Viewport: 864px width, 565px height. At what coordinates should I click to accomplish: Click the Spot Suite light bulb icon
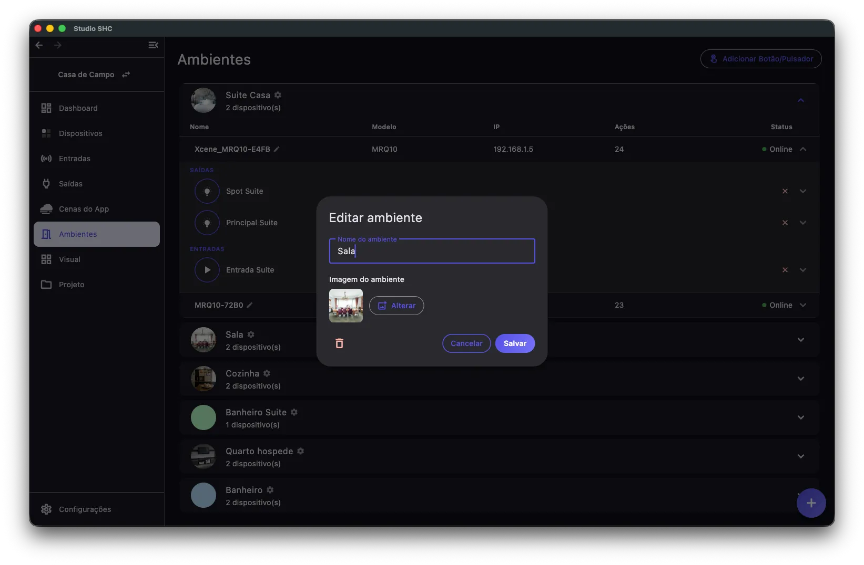207,191
